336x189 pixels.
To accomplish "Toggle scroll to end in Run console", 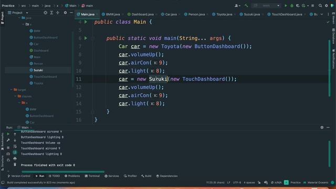I will tap(15, 152).
